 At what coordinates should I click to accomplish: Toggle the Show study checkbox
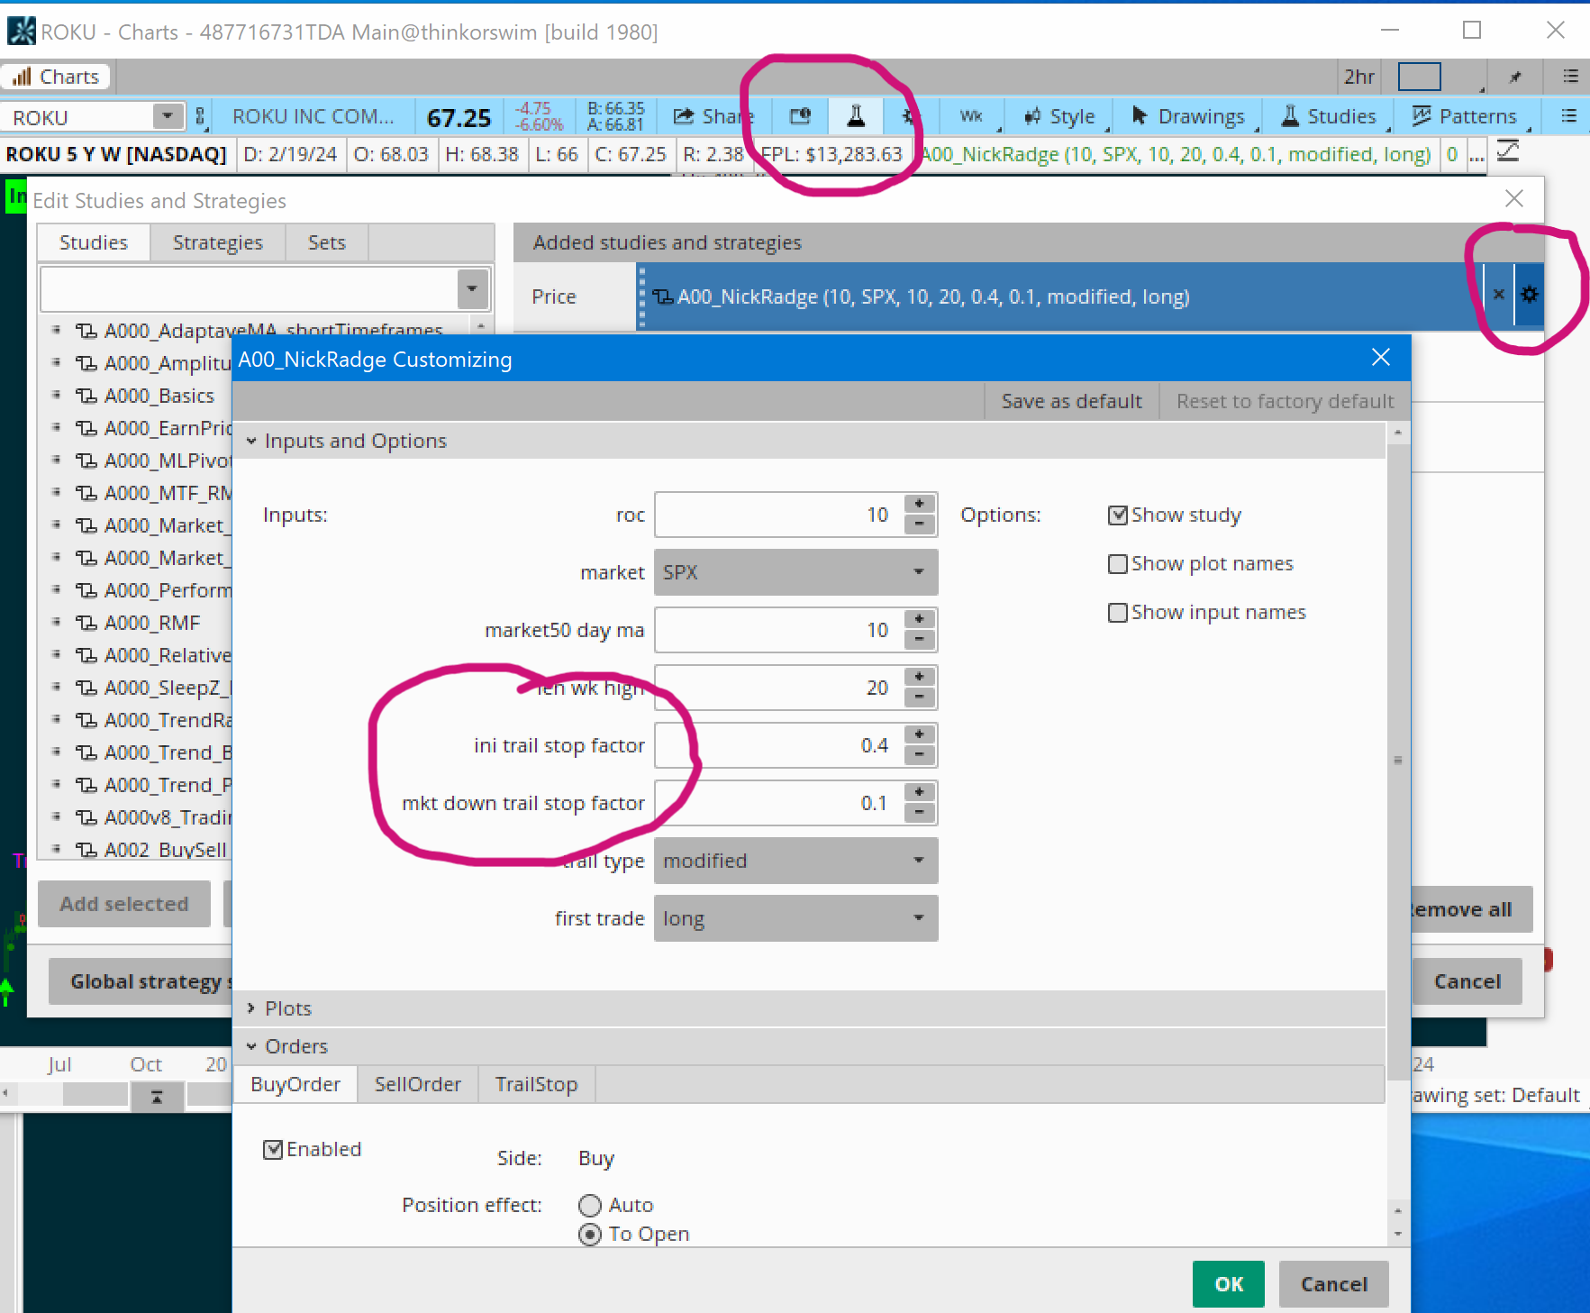(1117, 515)
